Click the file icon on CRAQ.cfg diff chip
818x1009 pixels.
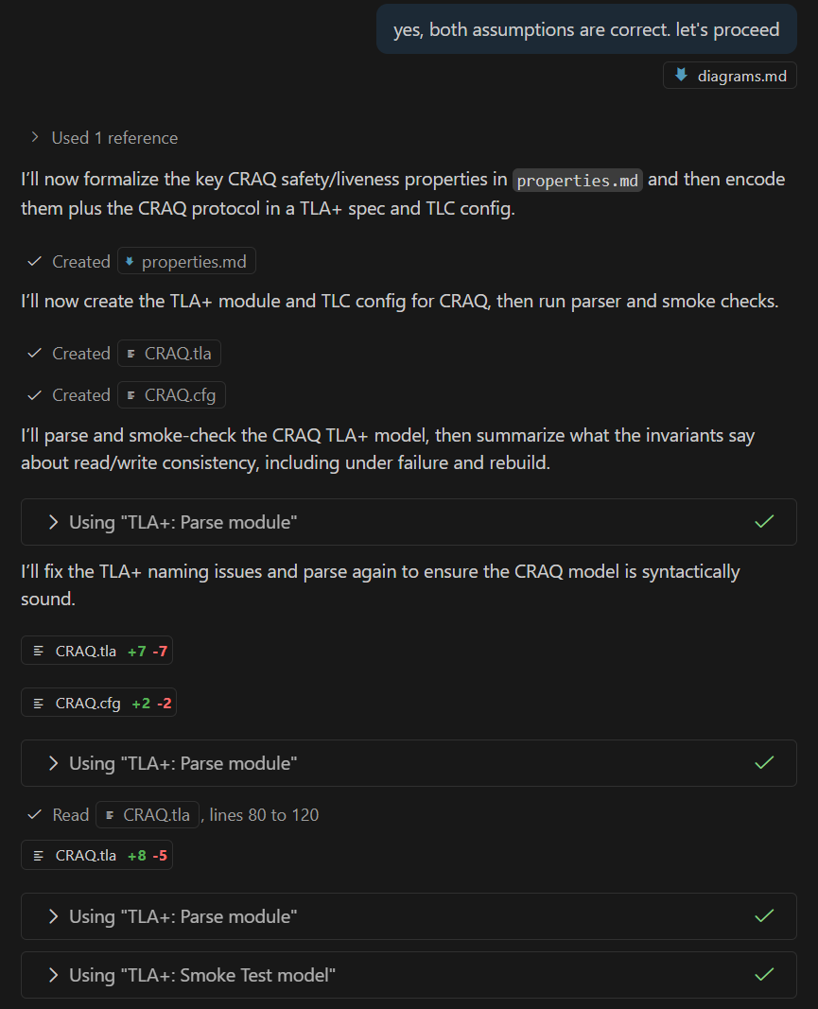[39, 704]
